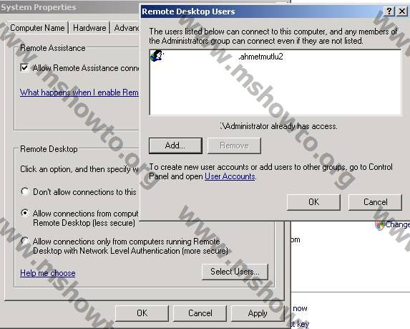Open the User Accounts link
This screenshot has height=329, width=410.
[230, 176]
